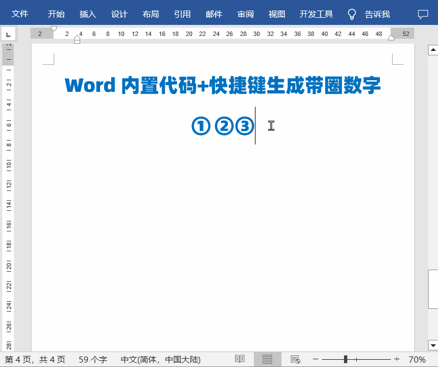Click the language indicator 中文(简体，中国大陆)
Viewport: 438px width, 367px height.
pos(160,359)
